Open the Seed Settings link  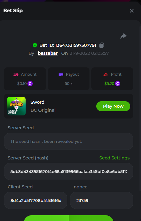pyautogui.click(x=114, y=158)
